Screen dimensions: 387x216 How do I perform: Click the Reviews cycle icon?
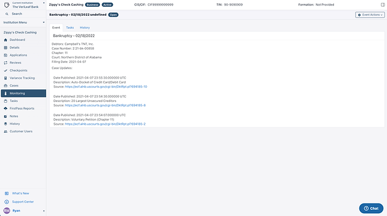[x=6, y=63]
